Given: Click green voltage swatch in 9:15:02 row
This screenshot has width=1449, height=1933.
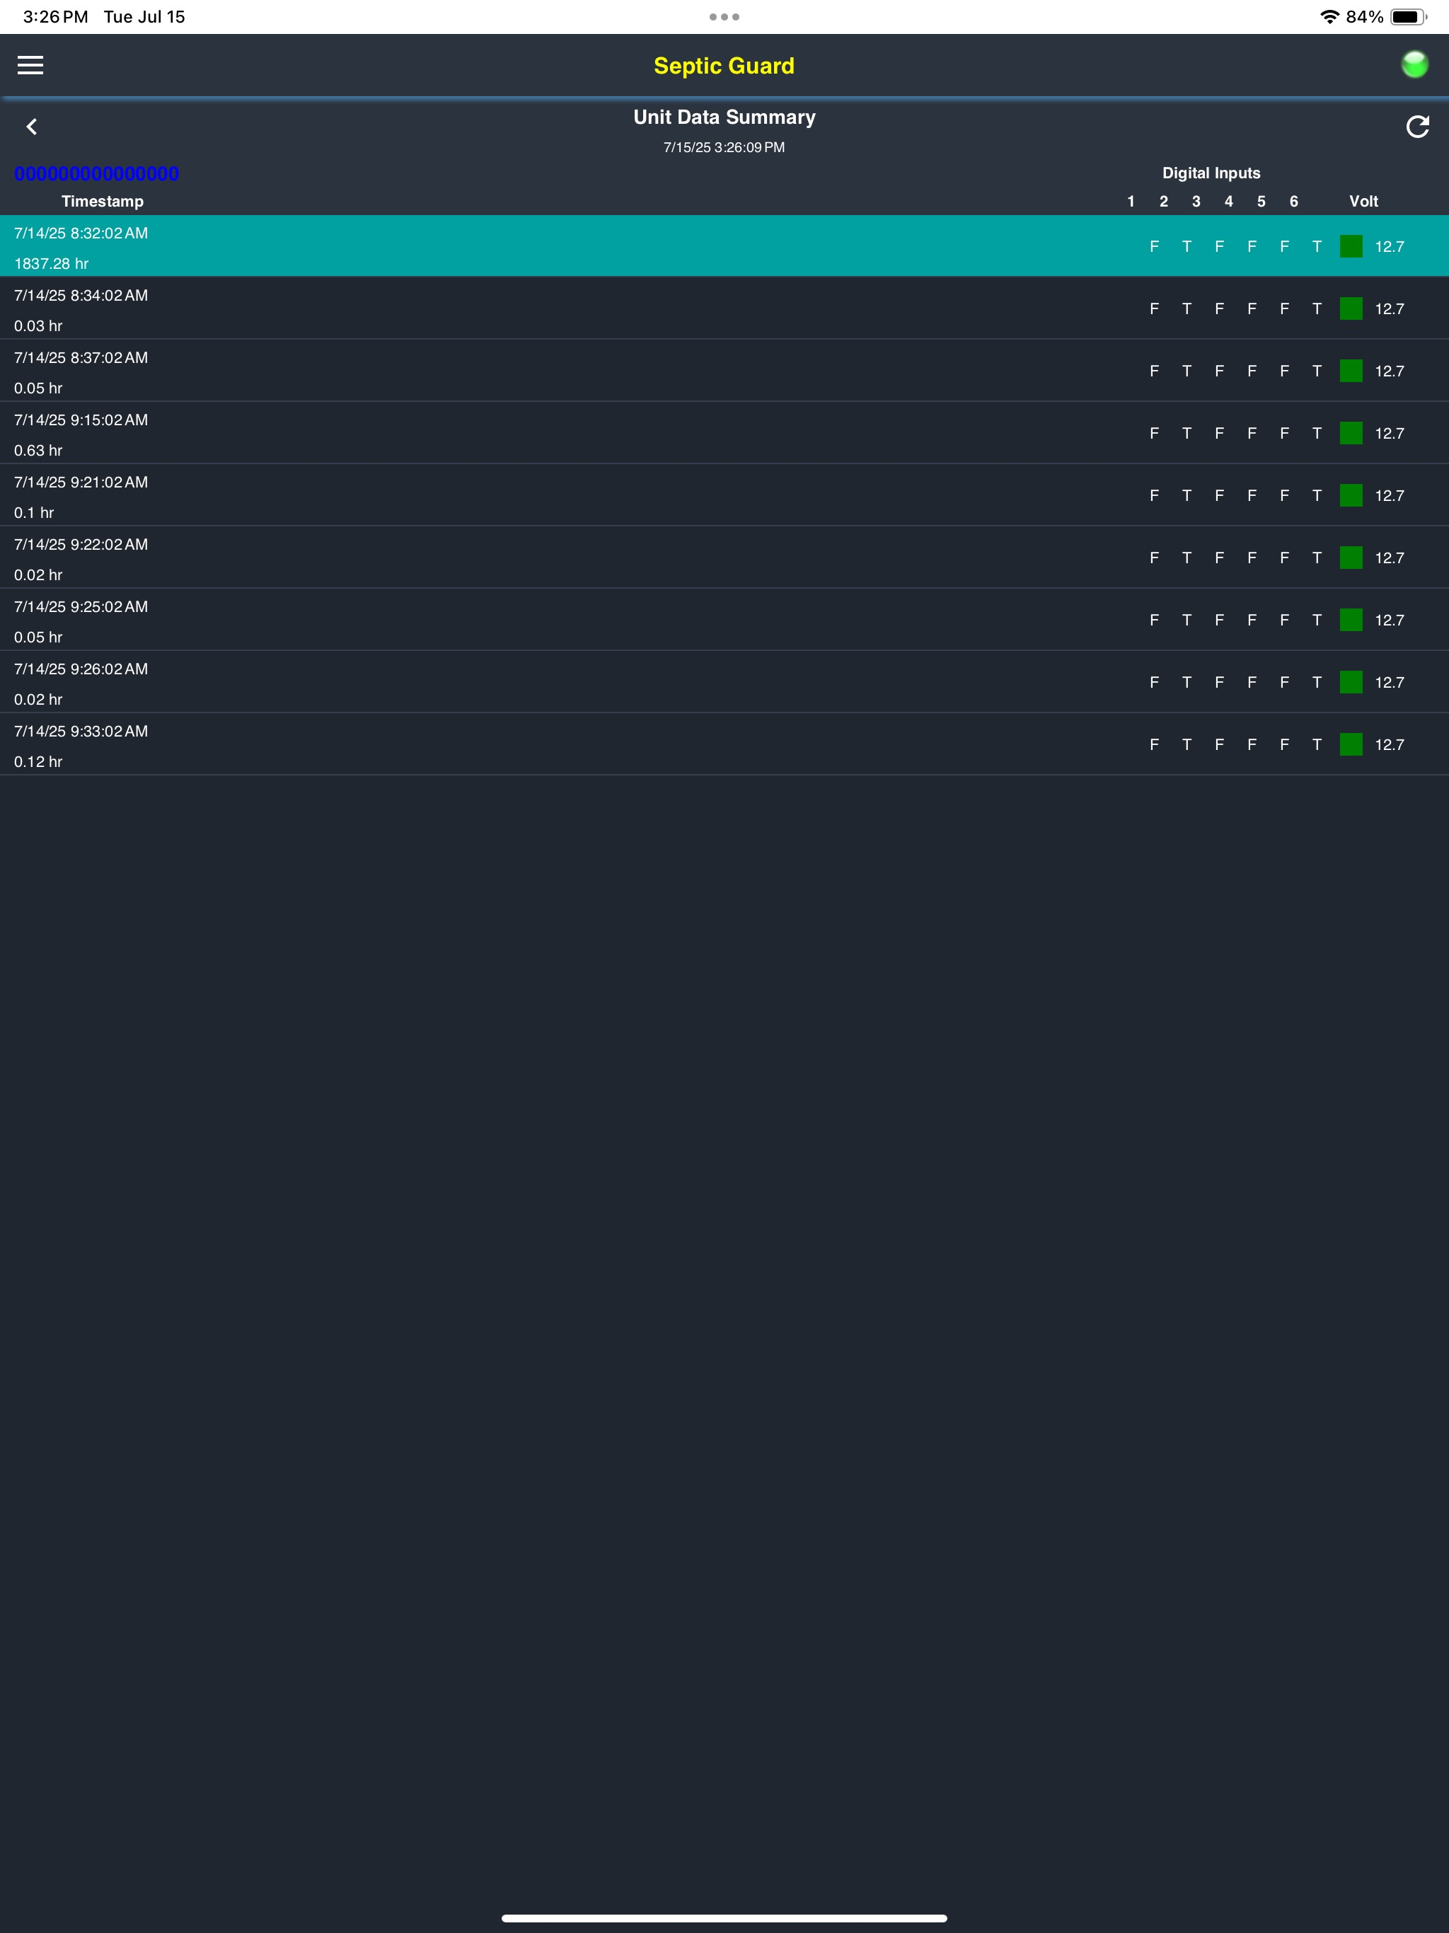Looking at the screenshot, I should point(1351,434).
